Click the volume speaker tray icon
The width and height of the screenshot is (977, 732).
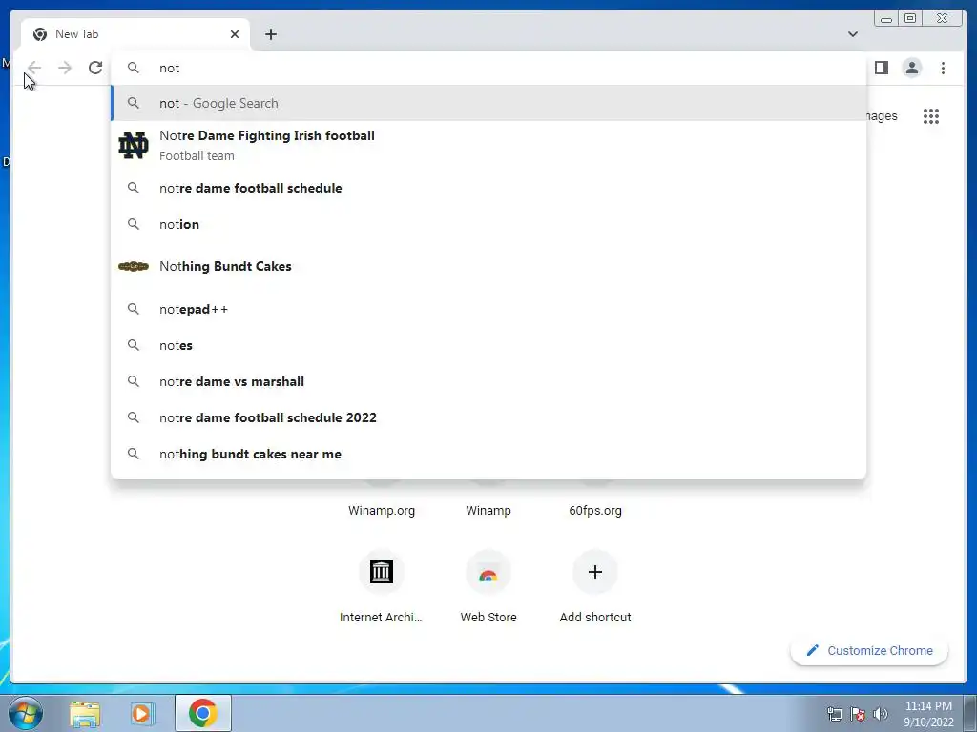(881, 714)
